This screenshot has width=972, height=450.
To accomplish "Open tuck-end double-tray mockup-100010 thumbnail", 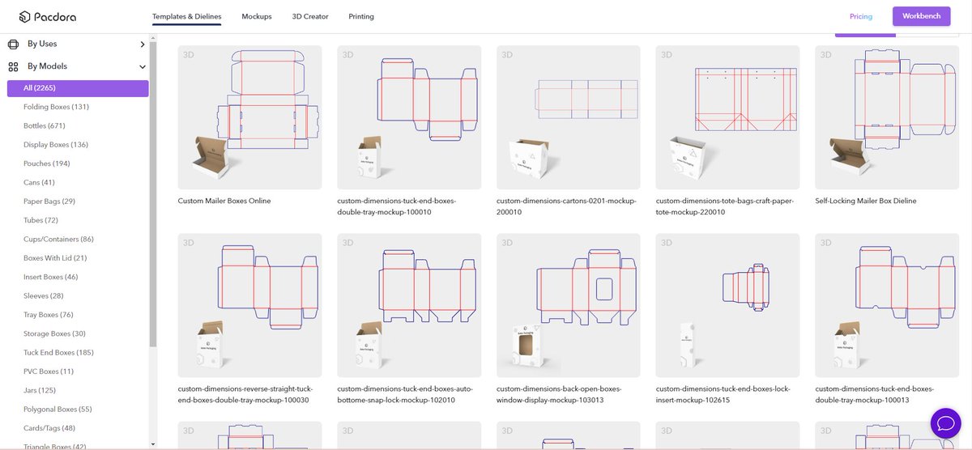I will pyautogui.click(x=409, y=117).
